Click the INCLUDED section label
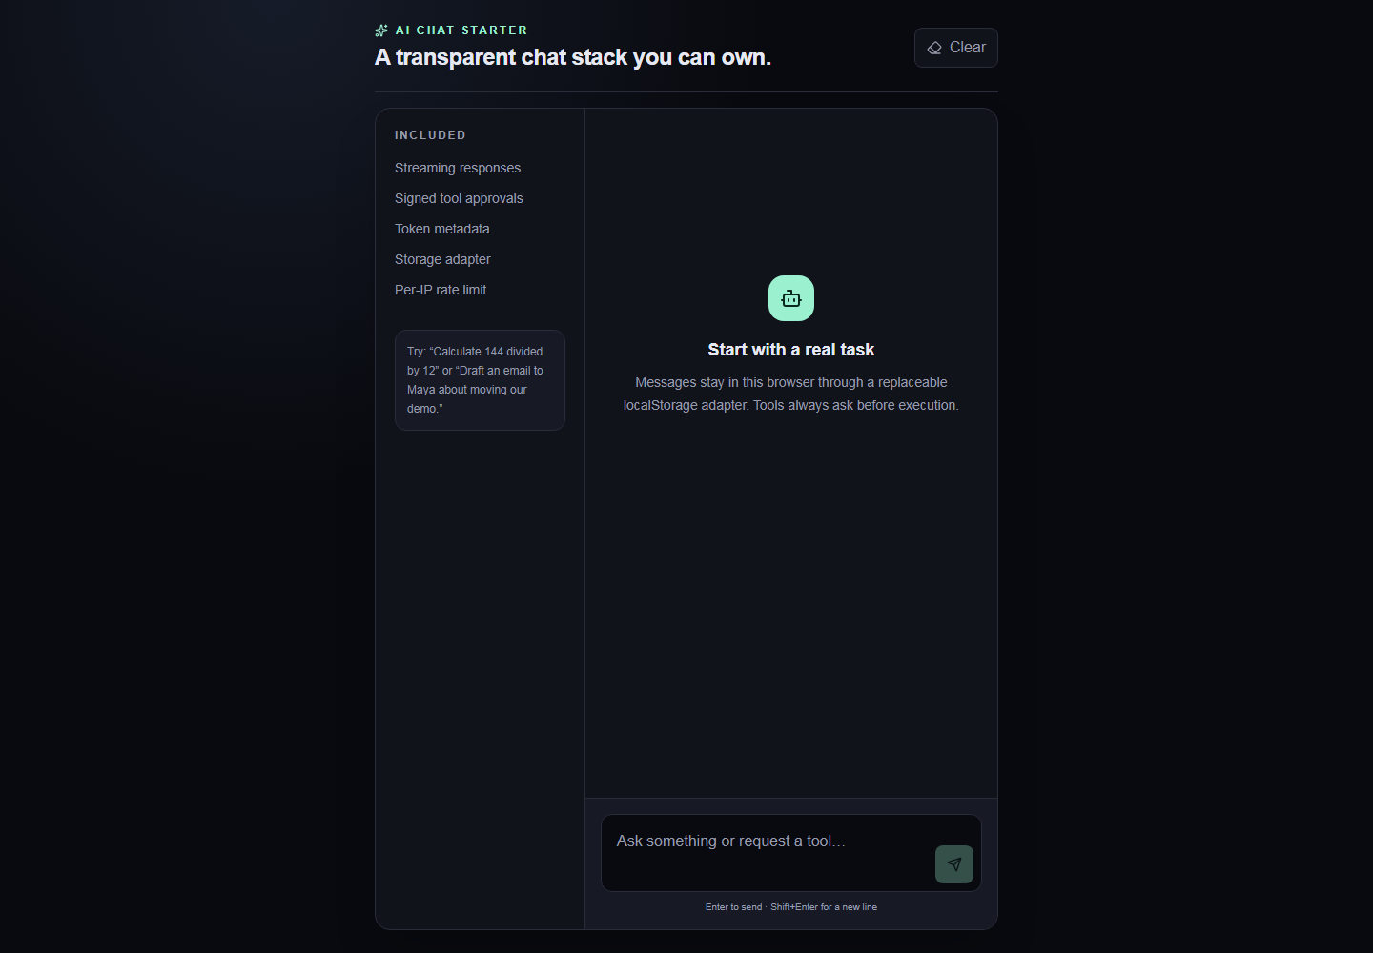 coord(430,135)
